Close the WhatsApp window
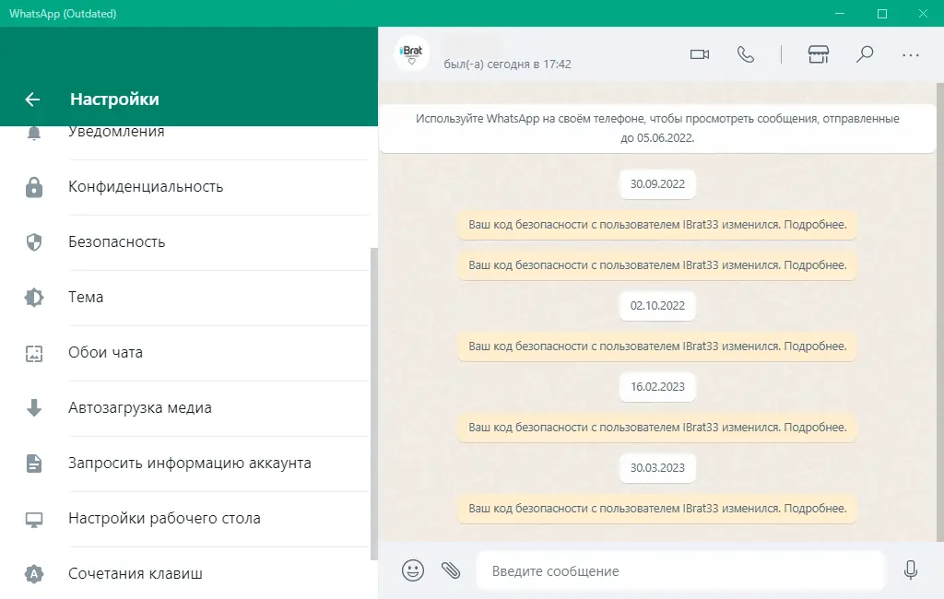The height and width of the screenshot is (599, 944). tap(923, 13)
